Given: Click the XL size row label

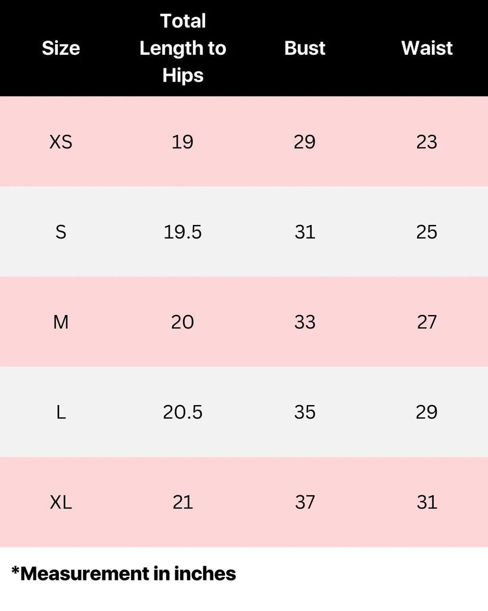Looking at the screenshot, I should [x=61, y=502].
